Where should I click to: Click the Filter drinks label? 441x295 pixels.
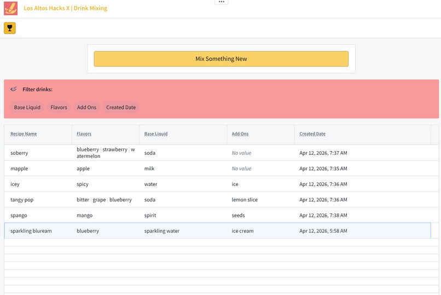coord(37,89)
